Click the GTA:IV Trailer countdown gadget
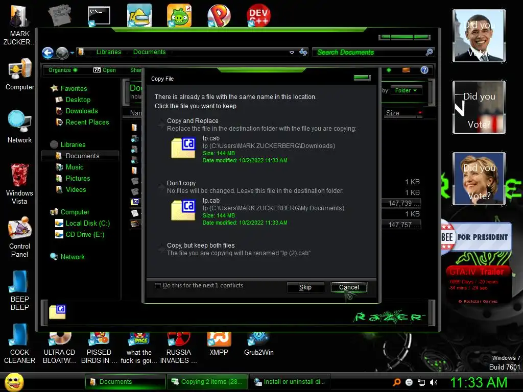The height and width of the screenshot is (392, 523). (478, 284)
